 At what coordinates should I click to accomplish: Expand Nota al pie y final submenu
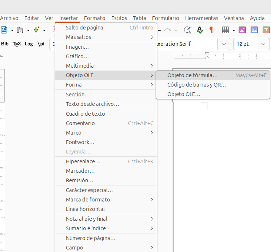point(106,219)
